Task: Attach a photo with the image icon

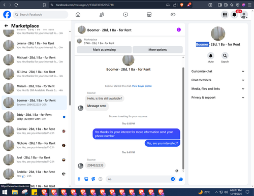Action: click(x=86, y=179)
